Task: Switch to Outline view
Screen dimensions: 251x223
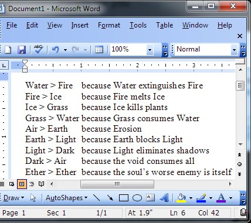Action: (x=32, y=184)
